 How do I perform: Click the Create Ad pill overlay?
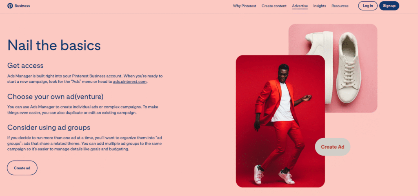[332, 147]
